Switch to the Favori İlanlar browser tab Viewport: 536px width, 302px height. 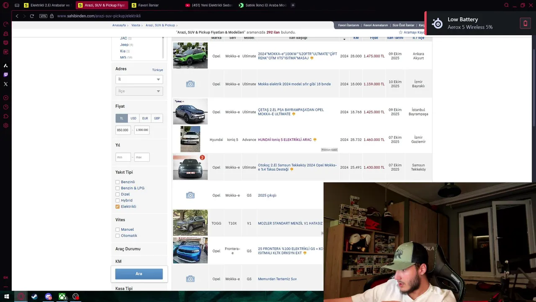pos(155,5)
